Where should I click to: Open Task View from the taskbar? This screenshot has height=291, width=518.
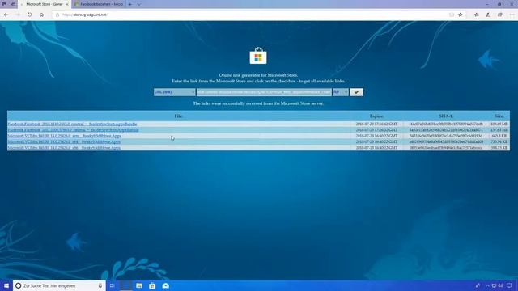click(x=113, y=285)
